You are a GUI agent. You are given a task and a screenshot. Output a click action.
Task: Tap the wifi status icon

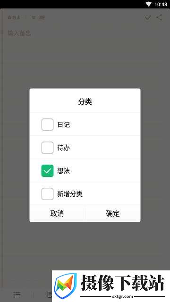point(149,4)
